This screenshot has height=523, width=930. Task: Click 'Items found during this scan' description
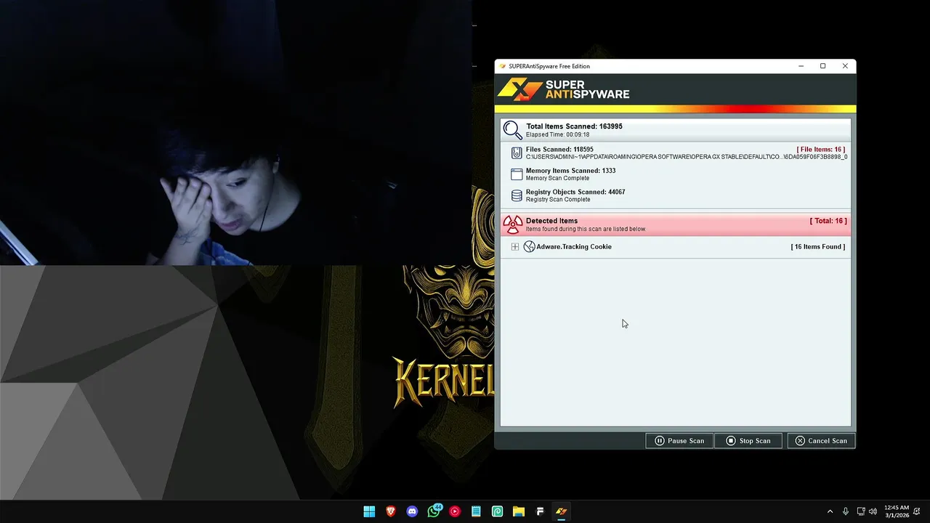point(586,229)
